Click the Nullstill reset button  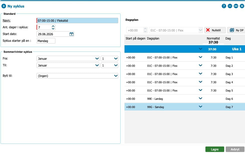215,30
